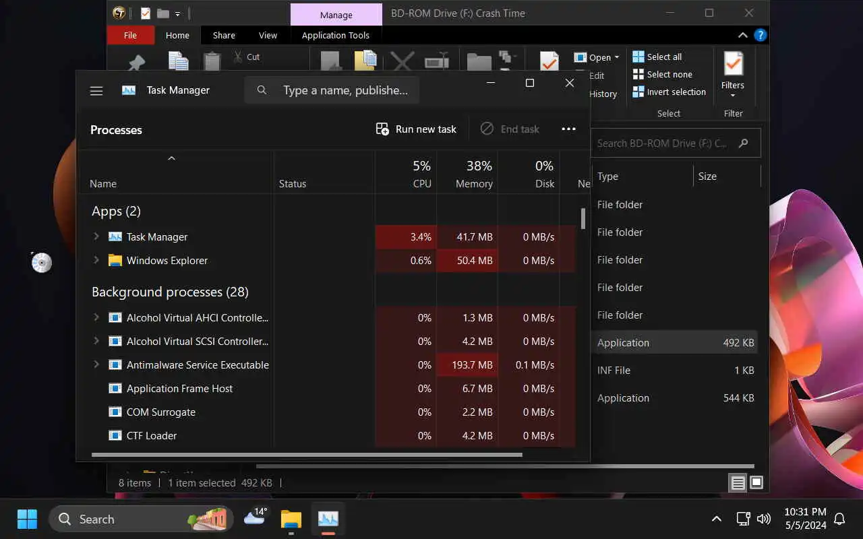Click the Alcohol Virtual AHCI Controller process icon
The height and width of the screenshot is (539, 863).
[x=115, y=317]
